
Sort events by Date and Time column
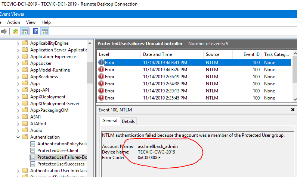tap(172, 54)
